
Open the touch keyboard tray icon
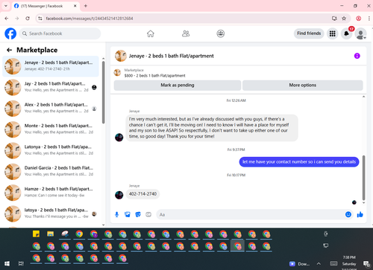(333, 263)
